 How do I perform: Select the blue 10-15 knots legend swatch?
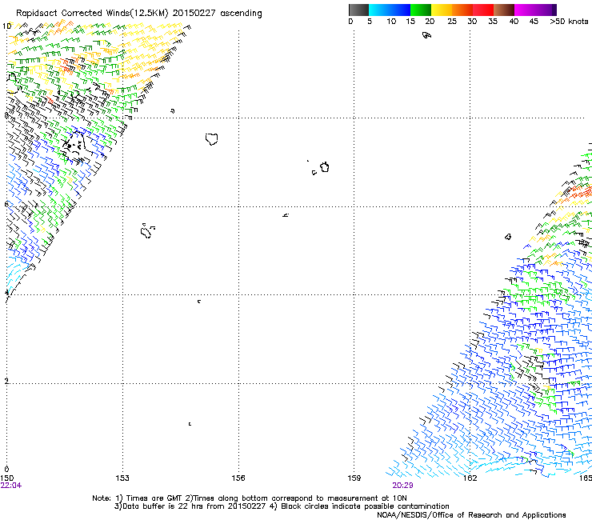coord(400,10)
